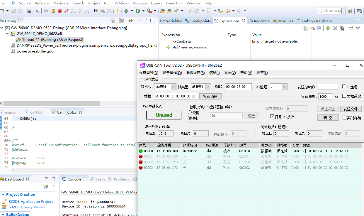Viewport: 364px width, 216px height.
Task: Open the S32DS Library Project link
Action: 27,207
